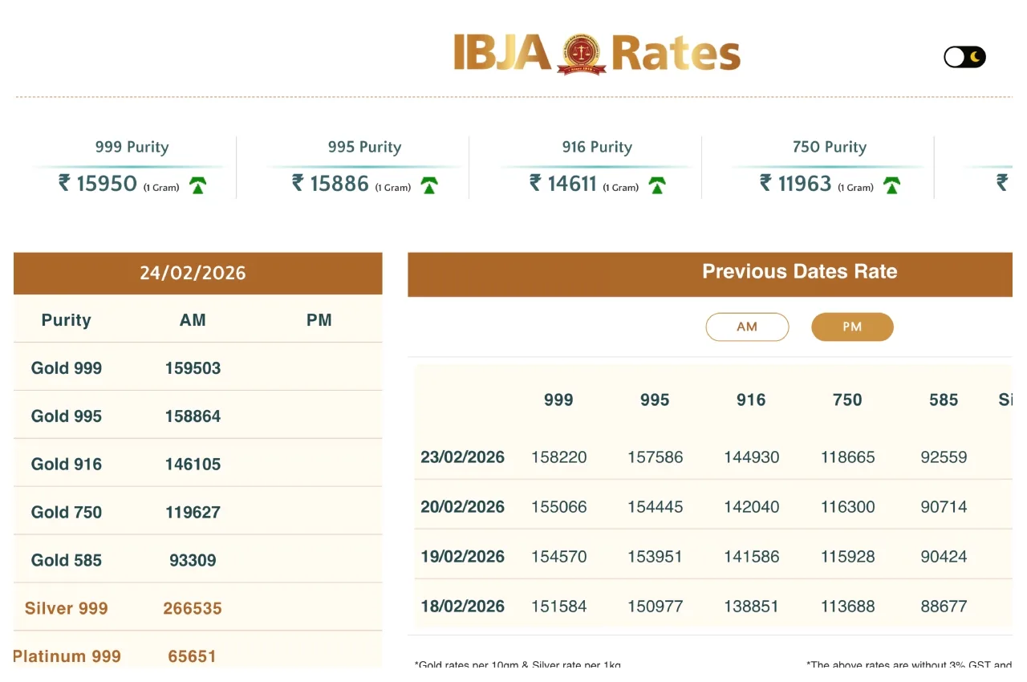Click the 24/02/2026 date header
The image size is (1027, 682).
tap(193, 273)
